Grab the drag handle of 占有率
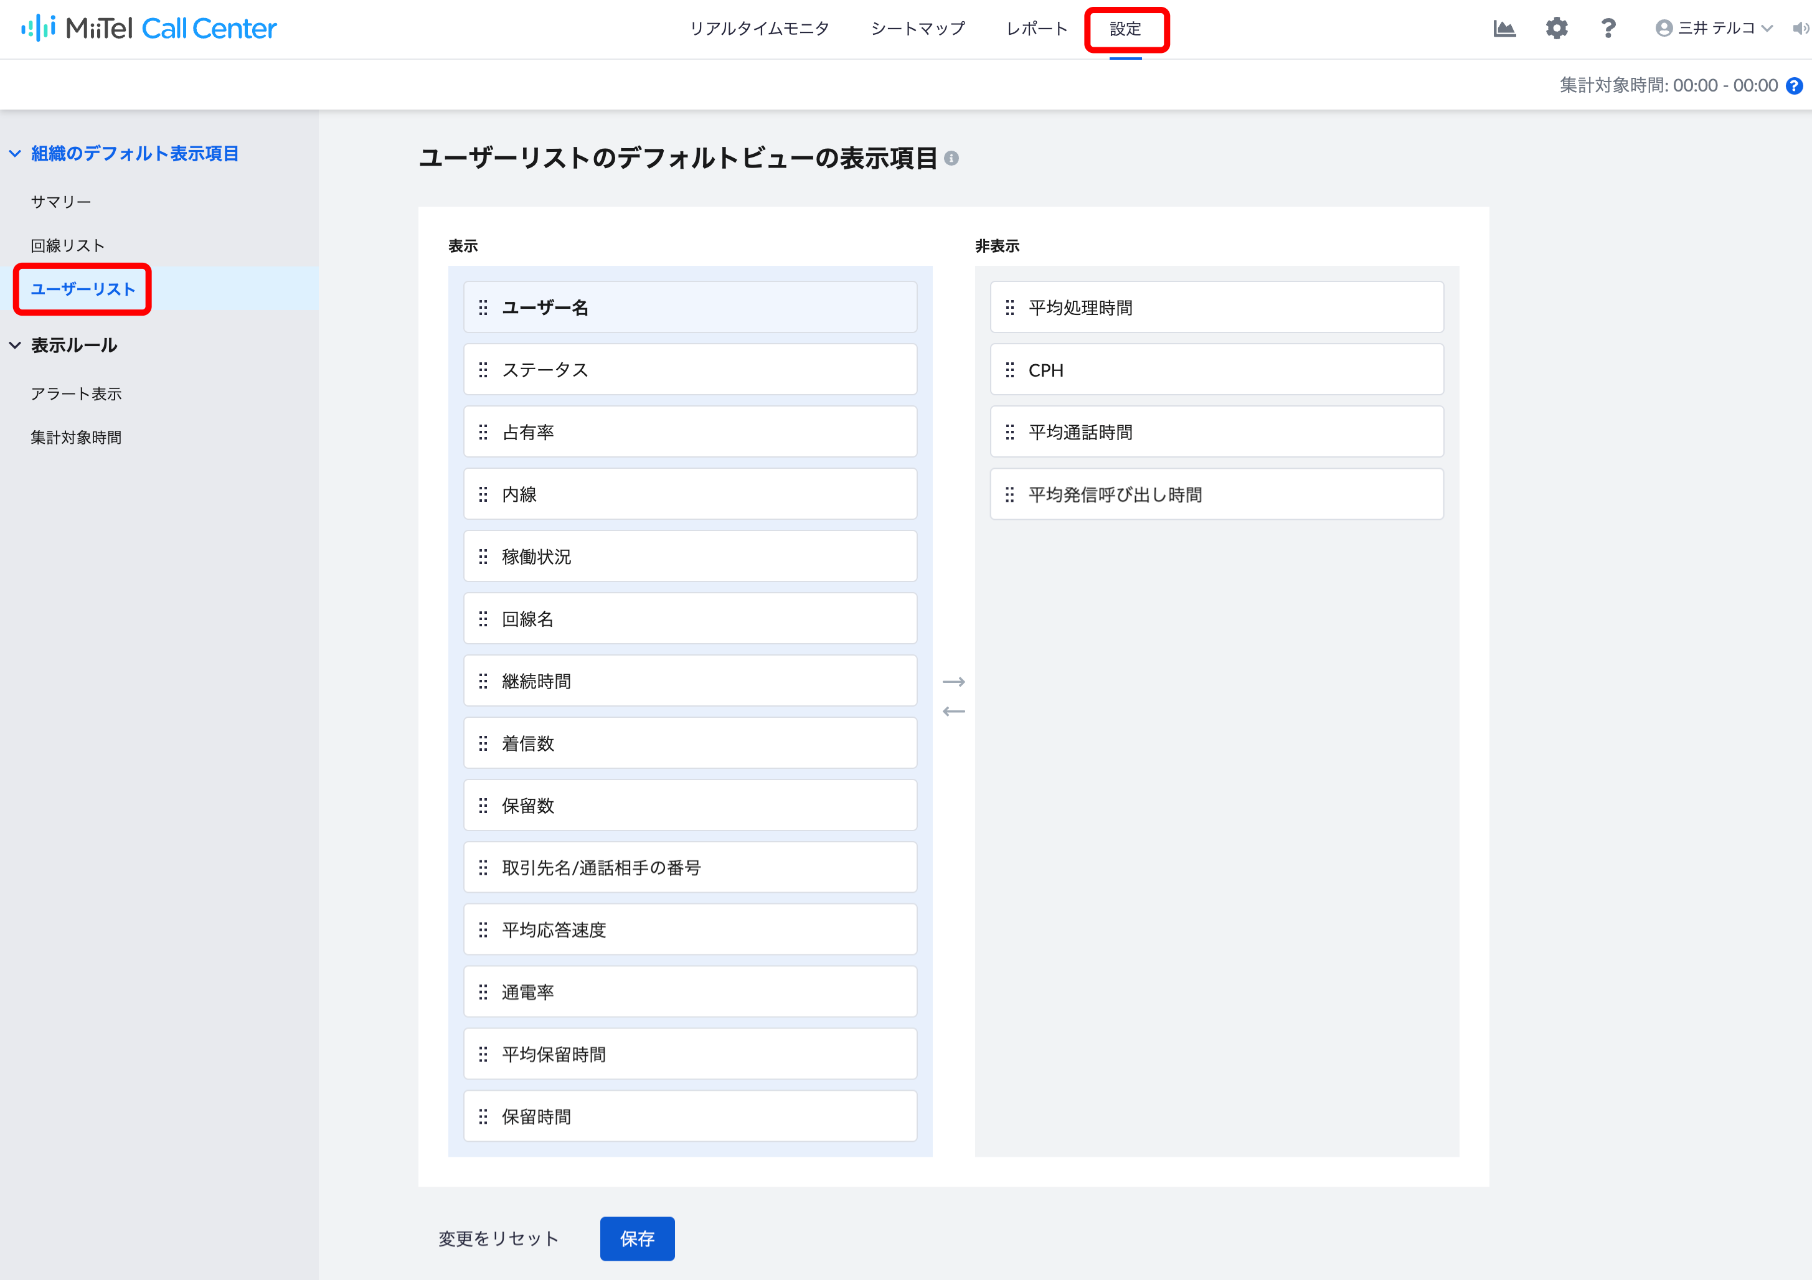The width and height of the screenshot is (1812, 1280). [x=483, y=433]
